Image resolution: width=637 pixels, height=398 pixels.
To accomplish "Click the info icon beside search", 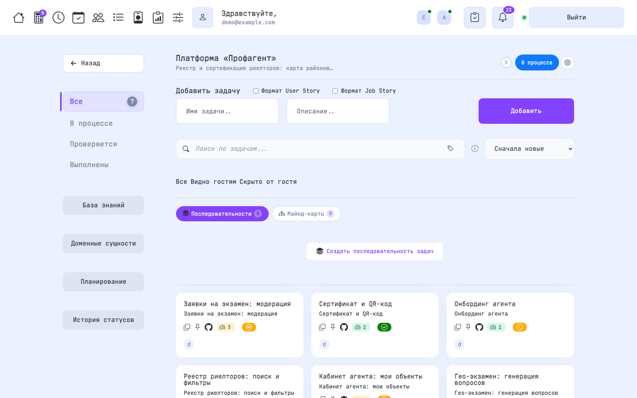I will [x=475, y=148].
